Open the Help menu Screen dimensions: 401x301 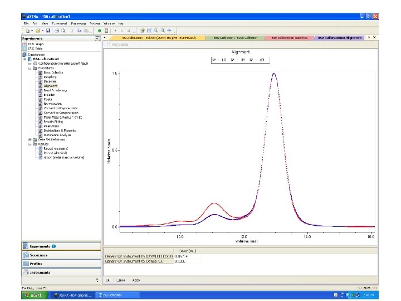point(121,23)
